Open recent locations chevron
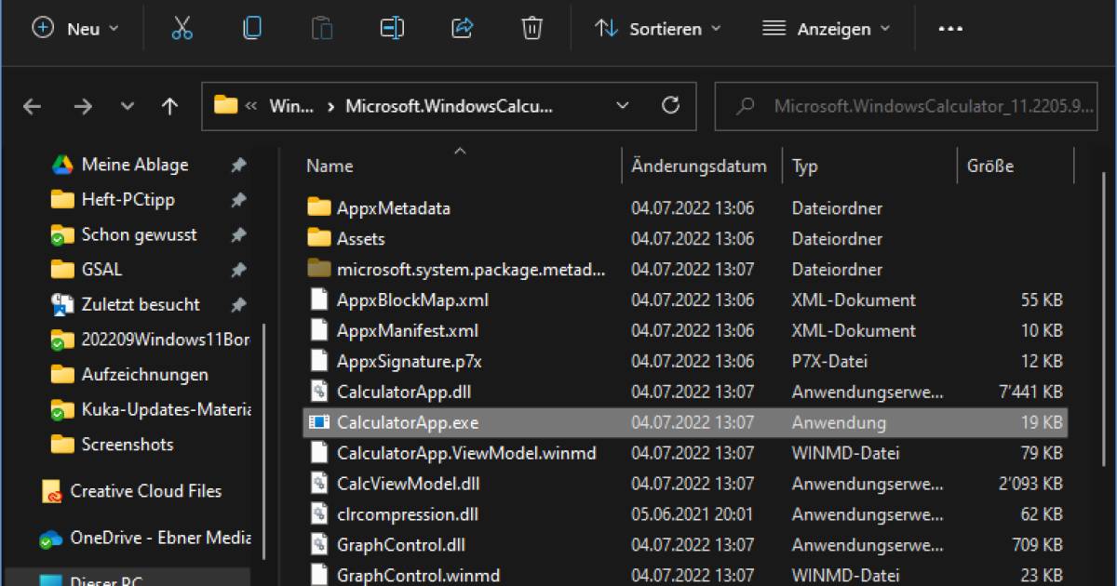This screenshot has height=586, width=1117. pos(128,106)
